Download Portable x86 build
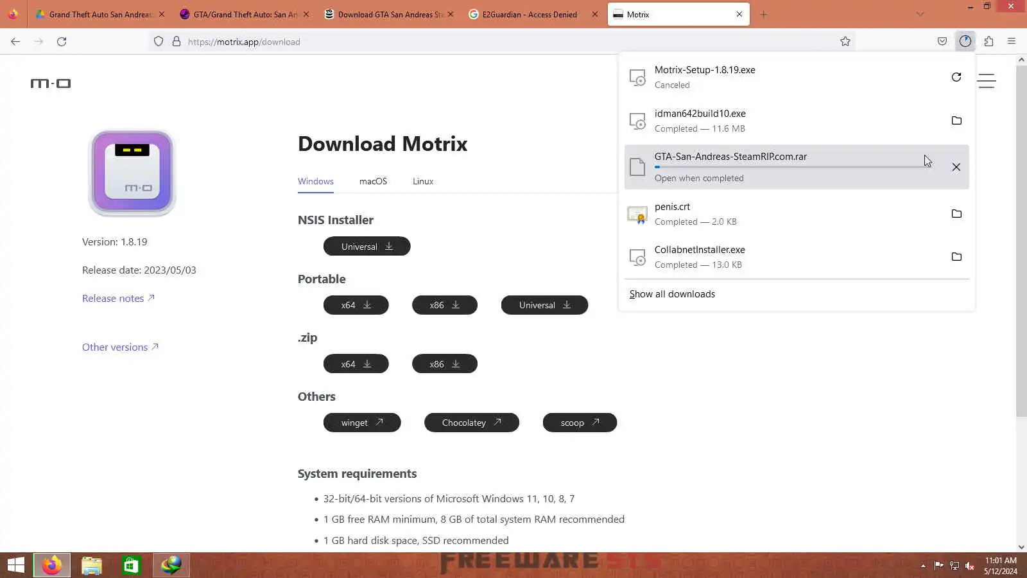1027x578 pixels. coord(444,305)
